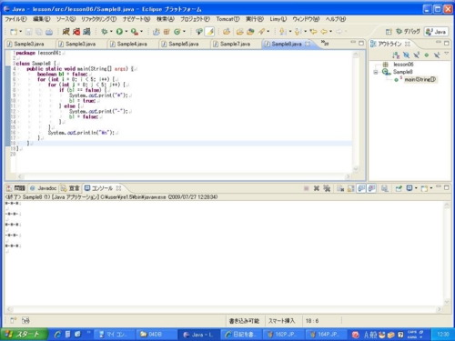Toggle Show Console on standard output
This screenshot has width=455, height=341.
click(x=361, y=188)
